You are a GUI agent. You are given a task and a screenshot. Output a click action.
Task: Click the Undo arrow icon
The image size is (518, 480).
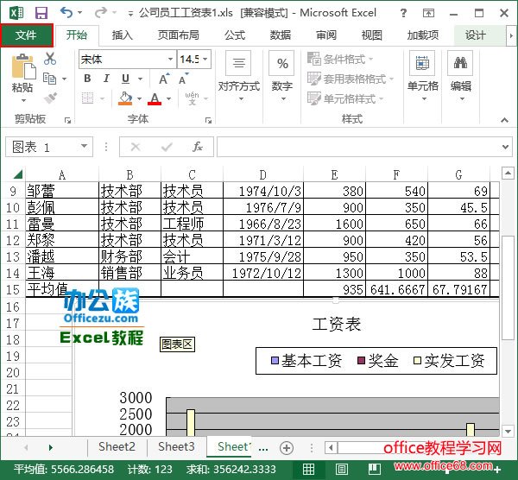click(66, 13)
